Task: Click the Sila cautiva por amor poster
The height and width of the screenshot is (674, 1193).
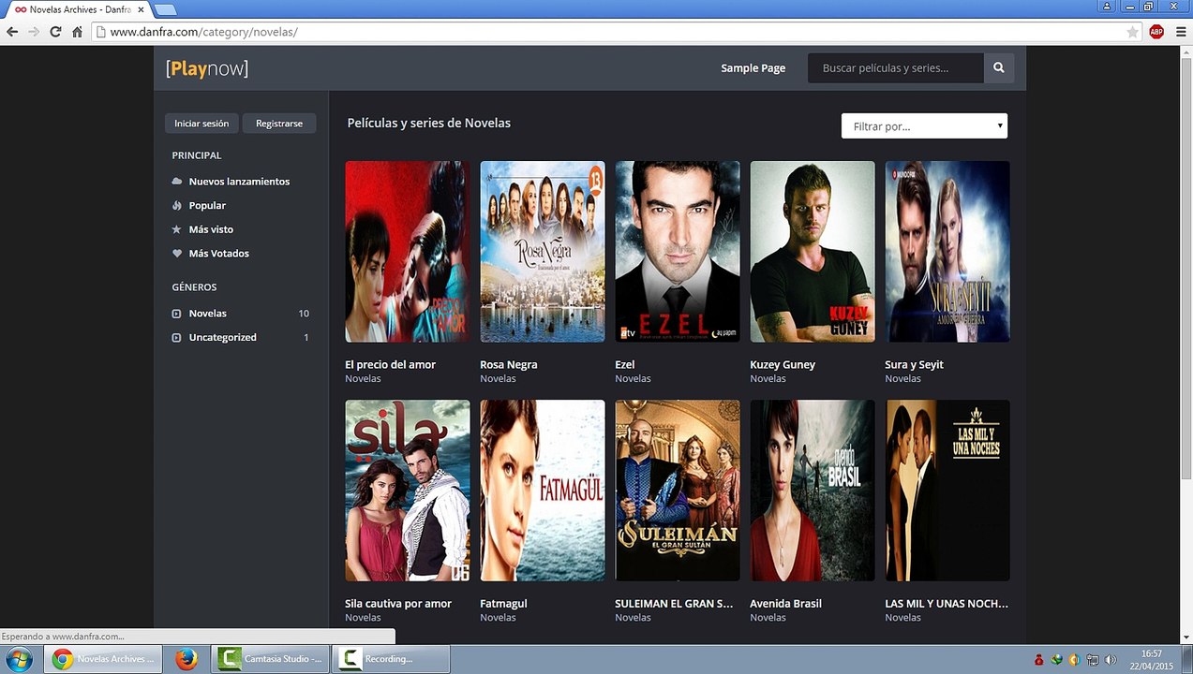Action: (408, 491)
